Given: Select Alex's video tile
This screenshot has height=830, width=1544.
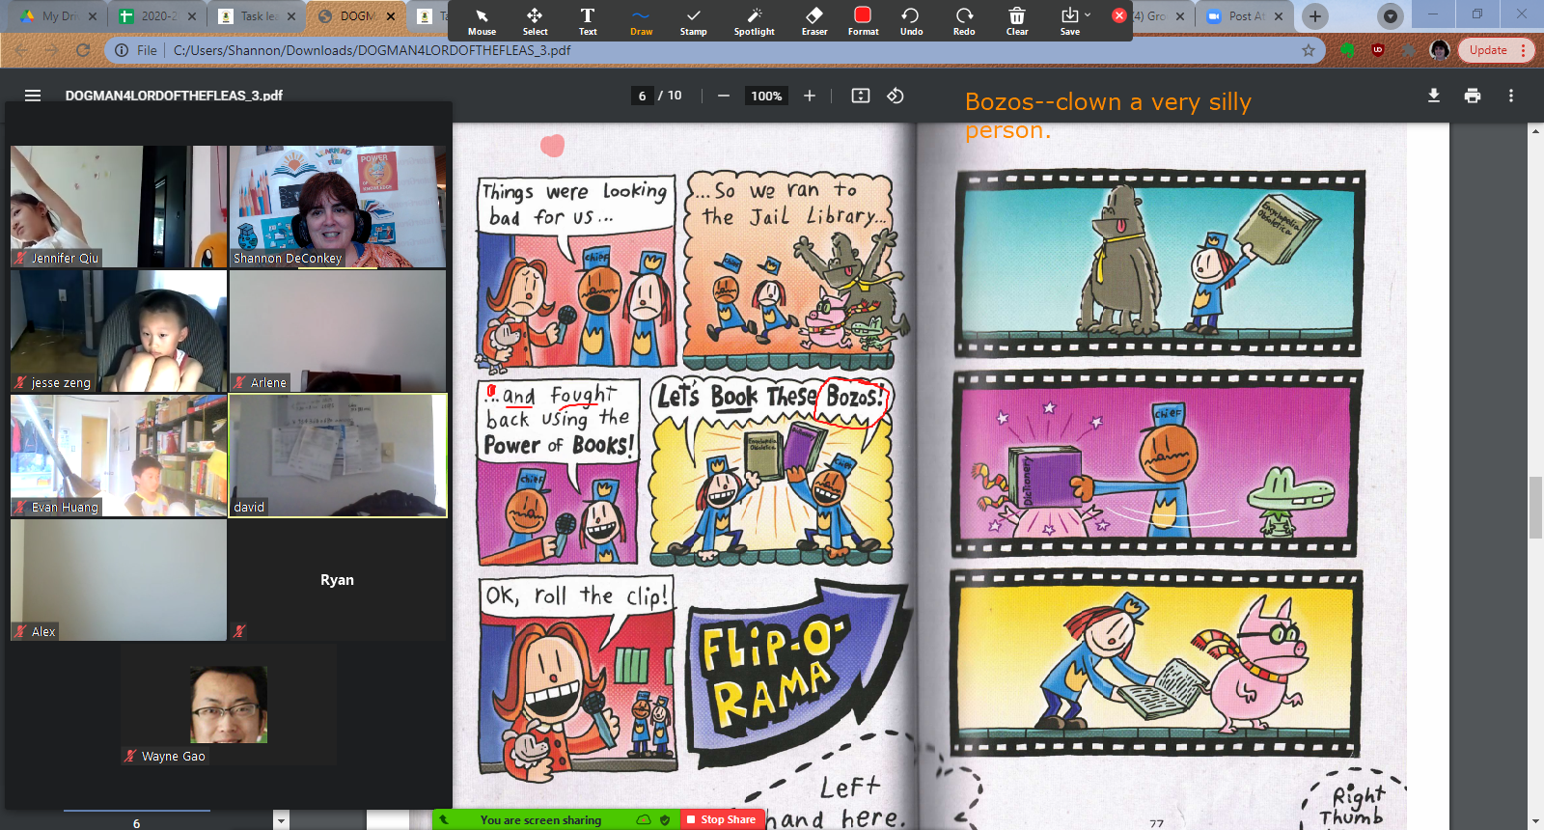Looking at the screenshot, I should pos(119,580).
